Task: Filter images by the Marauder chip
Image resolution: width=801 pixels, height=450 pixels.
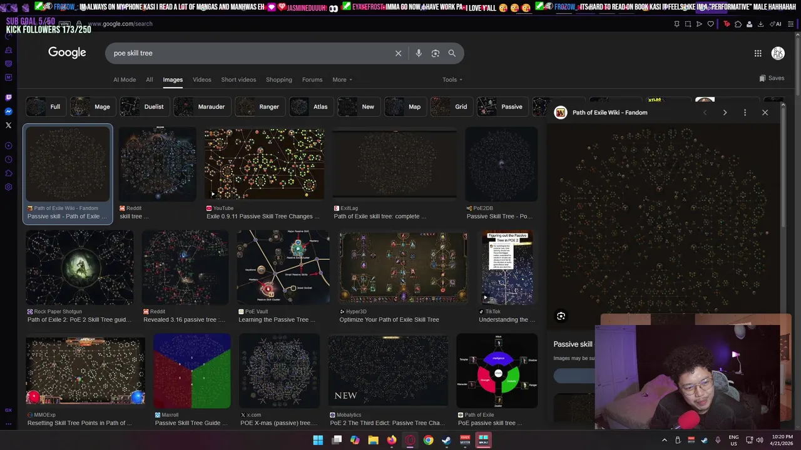Action: coord(202,107)
